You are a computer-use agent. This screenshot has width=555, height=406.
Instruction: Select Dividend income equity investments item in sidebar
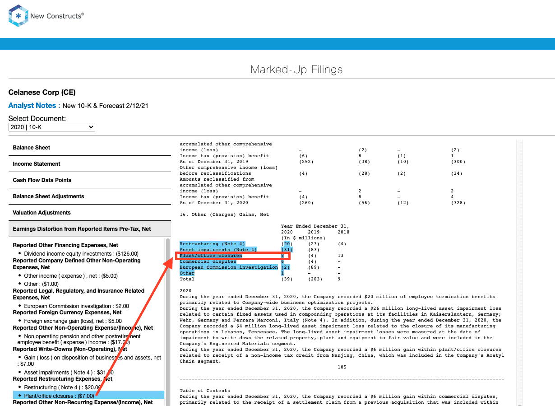81,254
